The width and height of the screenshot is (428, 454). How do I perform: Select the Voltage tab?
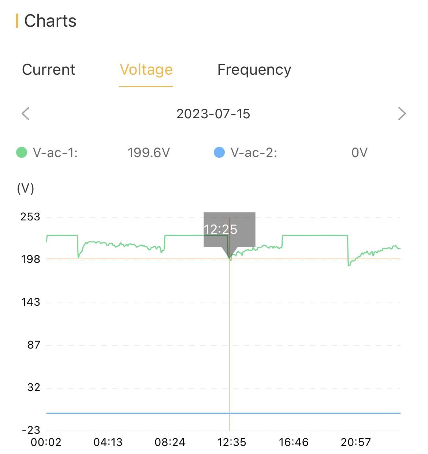[x=146, y=70]
